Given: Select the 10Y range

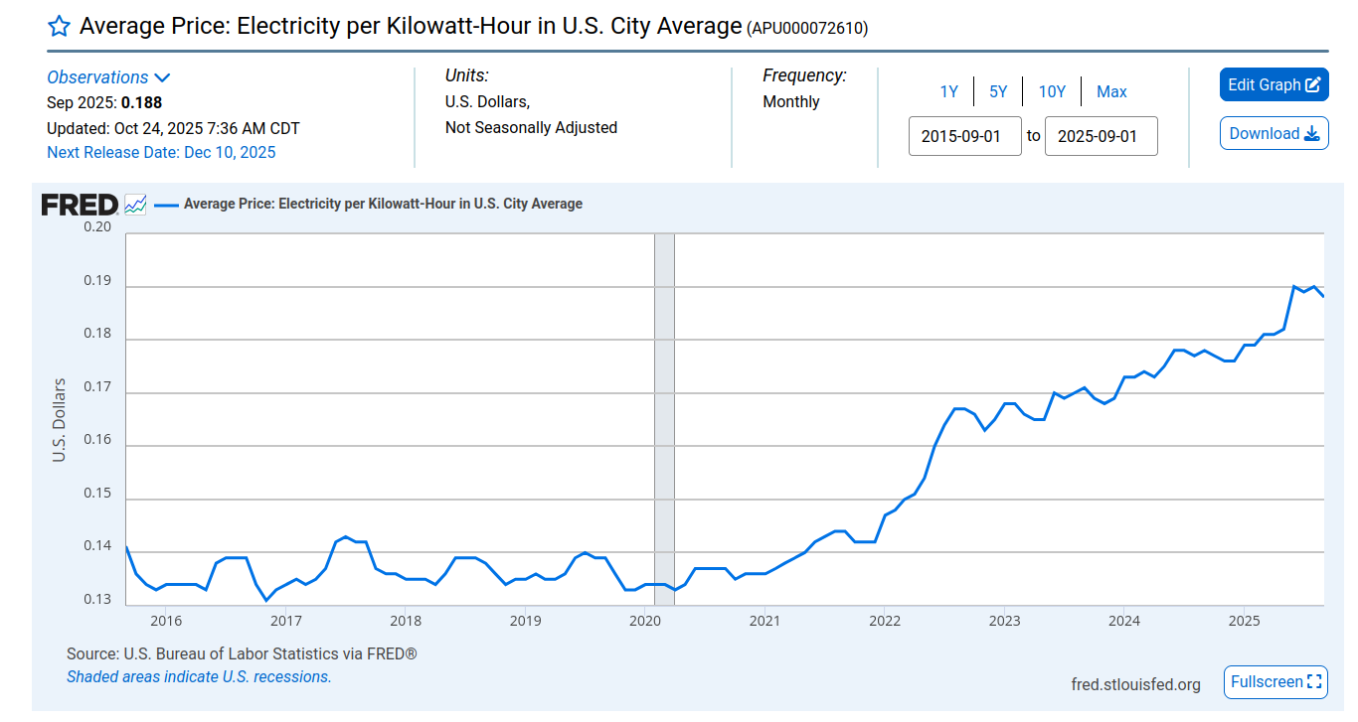Looking at the screenshot, I should coord(1052,92).
